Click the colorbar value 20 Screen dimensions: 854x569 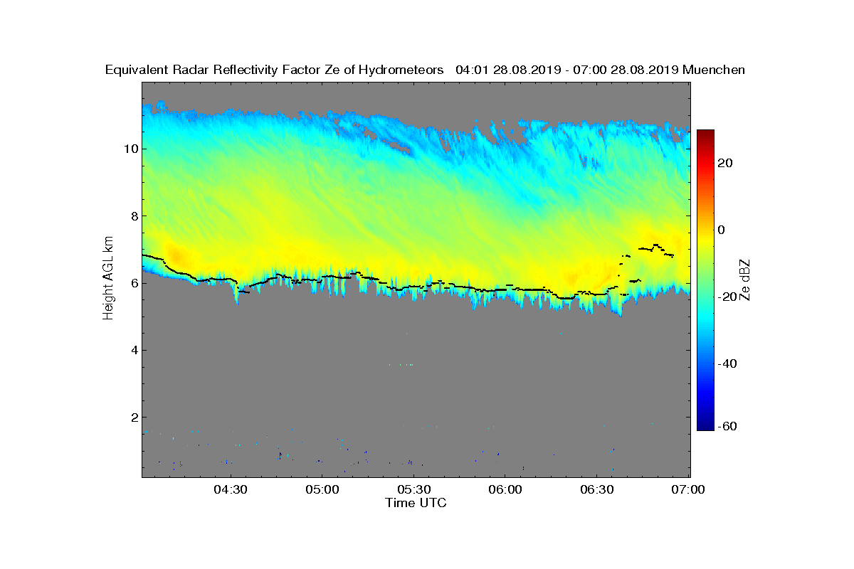[724, 163]
